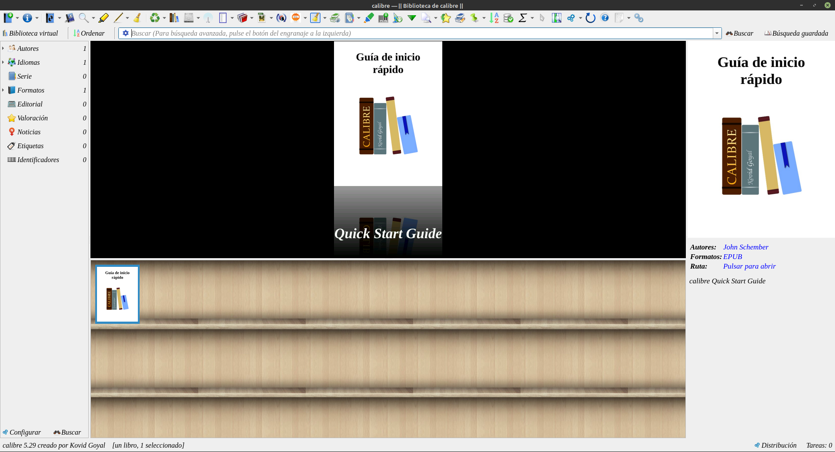Open dropdown arrow beside Convert books icon
Image resolution: width=835 pixels, height=452 pixels.
click(60, 18)
